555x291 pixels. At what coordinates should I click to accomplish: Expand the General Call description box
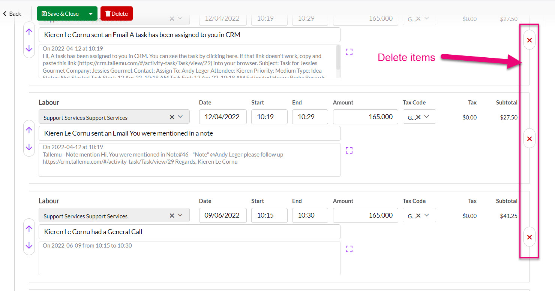(349, 249)
